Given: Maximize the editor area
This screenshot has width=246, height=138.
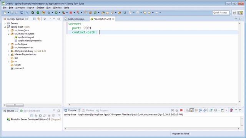Looking at the screenshot, I should 240,19.
